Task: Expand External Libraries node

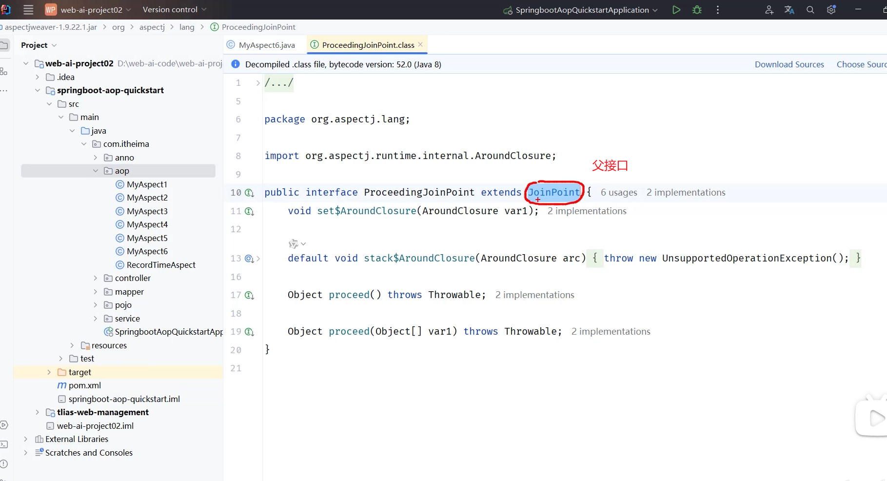Action: (26, 439)
